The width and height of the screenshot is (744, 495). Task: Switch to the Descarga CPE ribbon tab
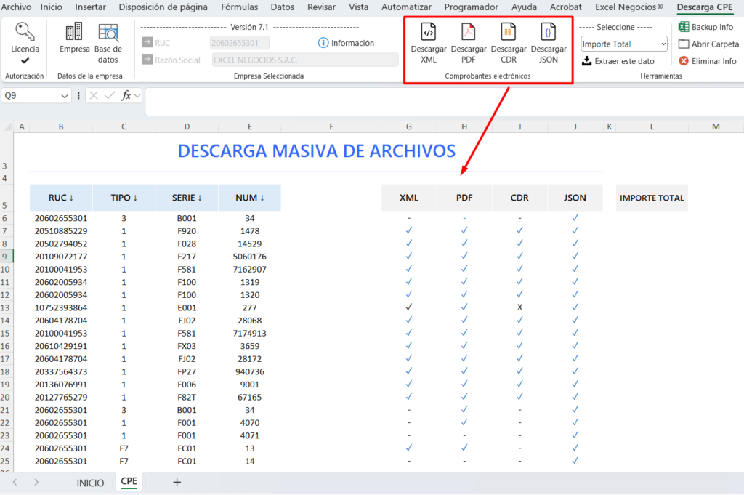(x=704, y=7)
